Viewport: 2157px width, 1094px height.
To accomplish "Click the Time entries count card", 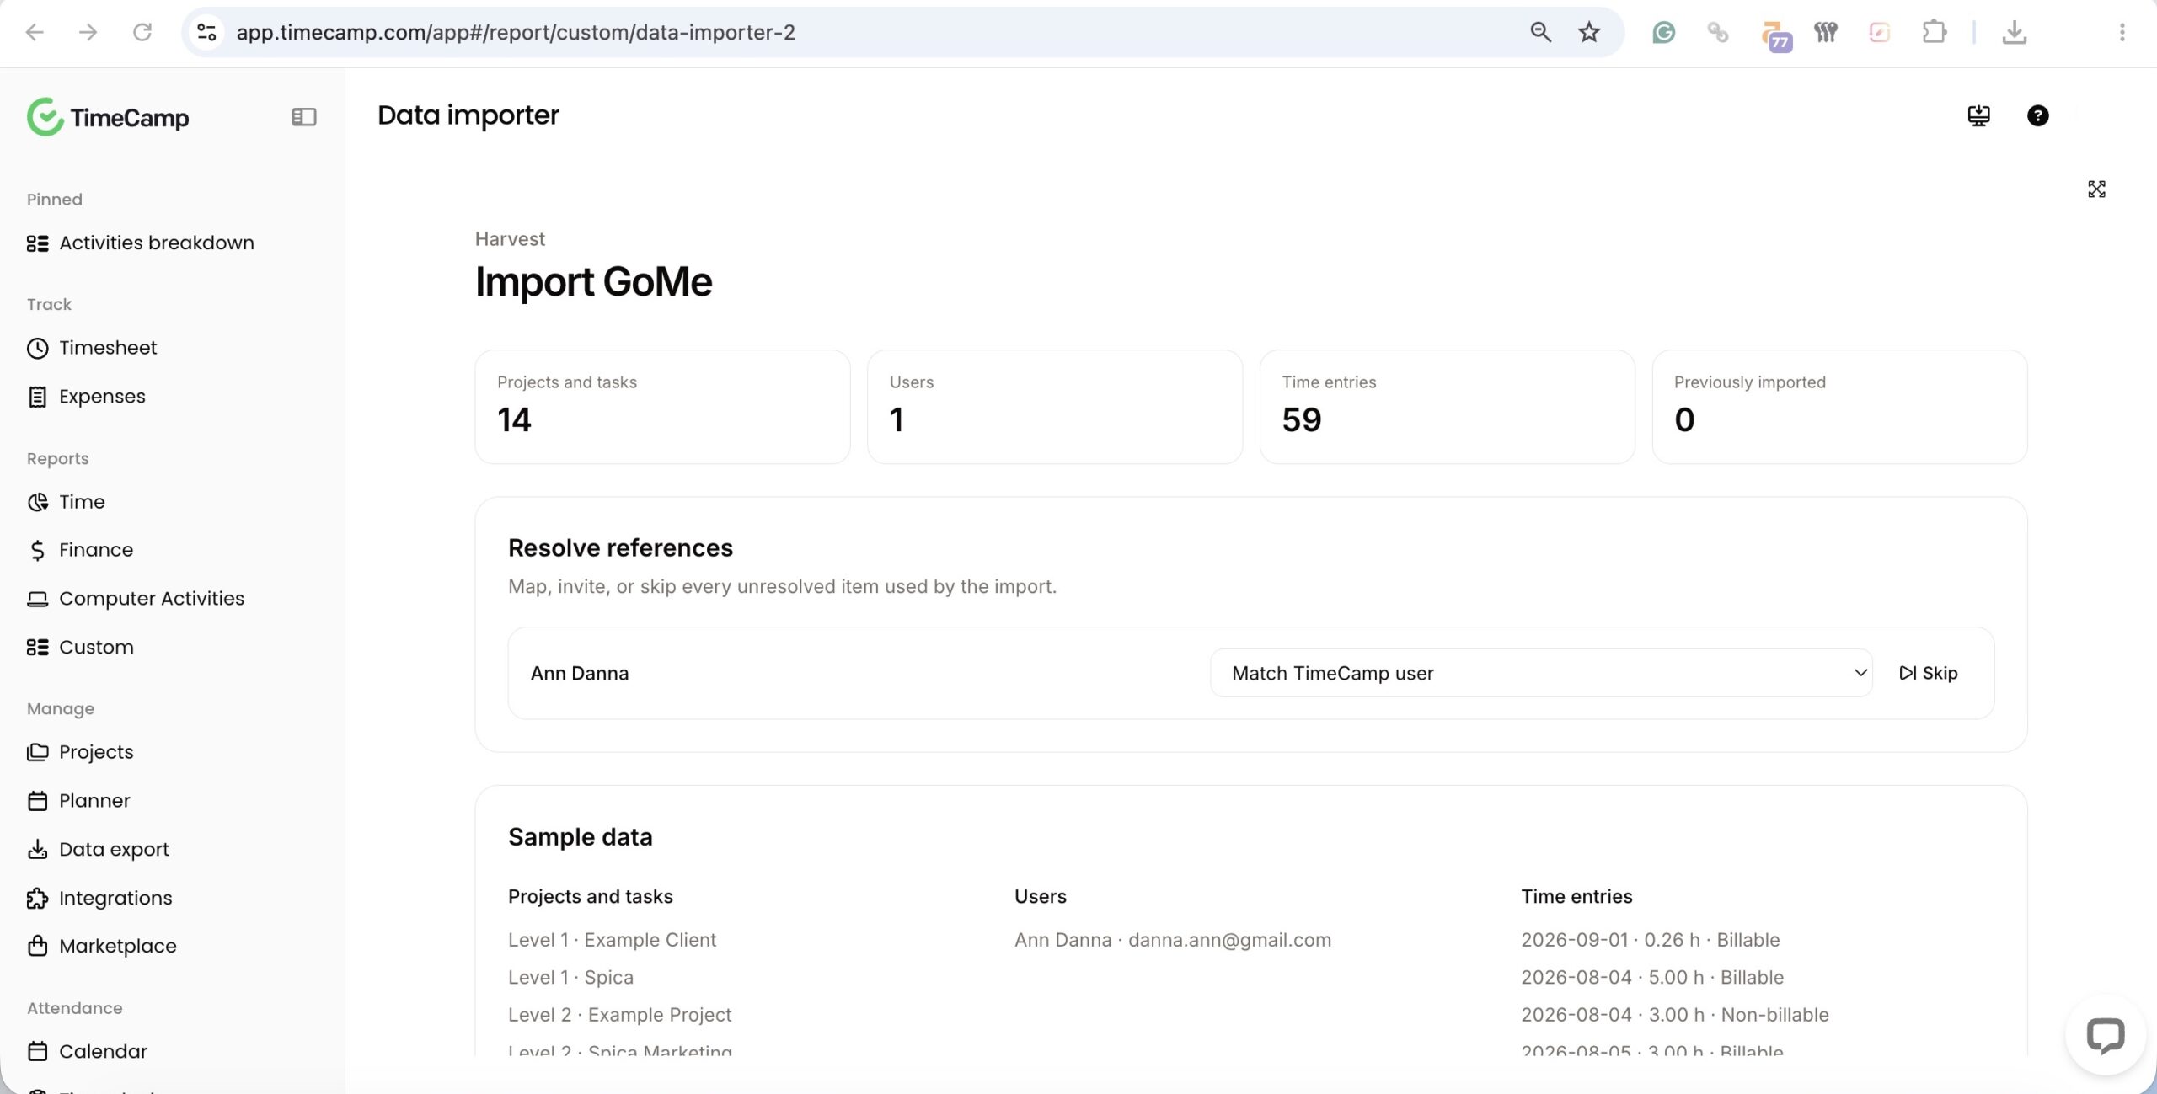I will 1447,407.
